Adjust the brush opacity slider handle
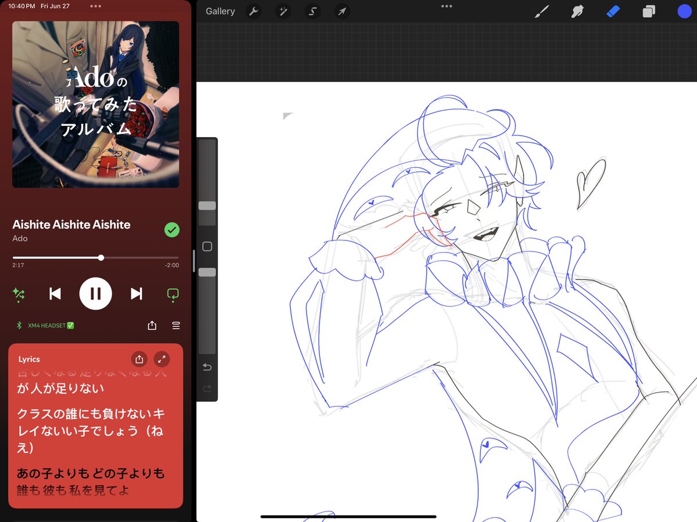Viewport: 697px width, 522px height. [x=207, y=272]
